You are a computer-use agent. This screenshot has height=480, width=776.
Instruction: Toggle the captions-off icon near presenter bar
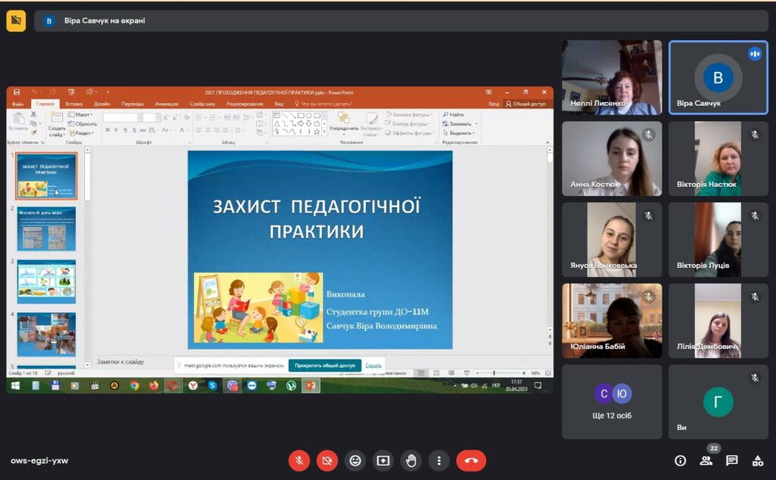click(x=17, y=20)
